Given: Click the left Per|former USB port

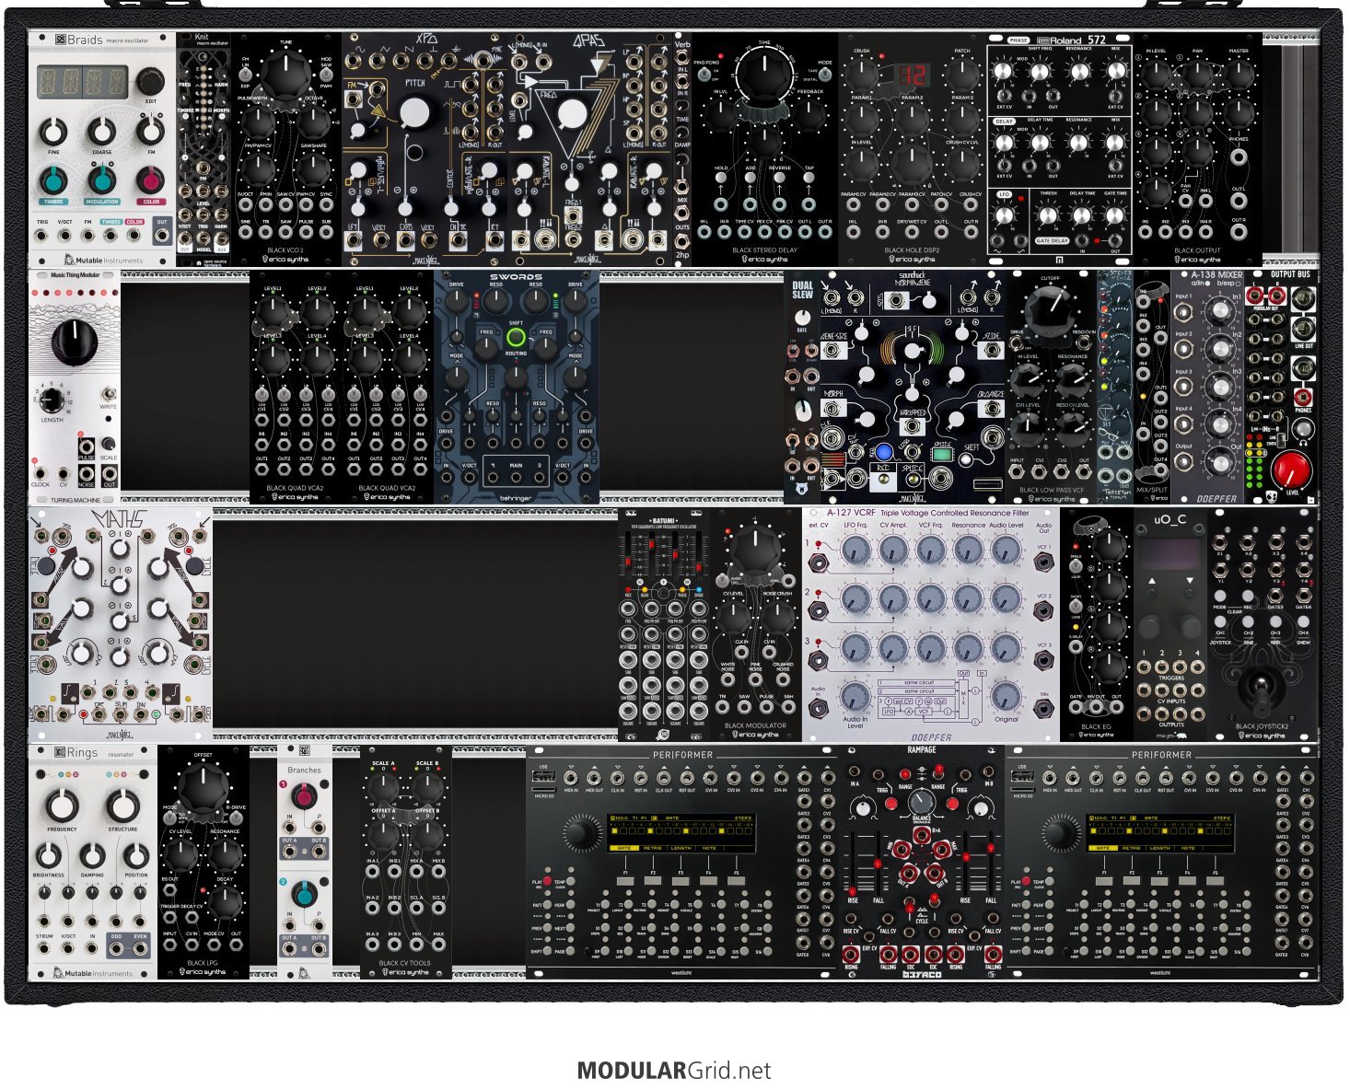Looking at the screenshot, I should (543, 777).
